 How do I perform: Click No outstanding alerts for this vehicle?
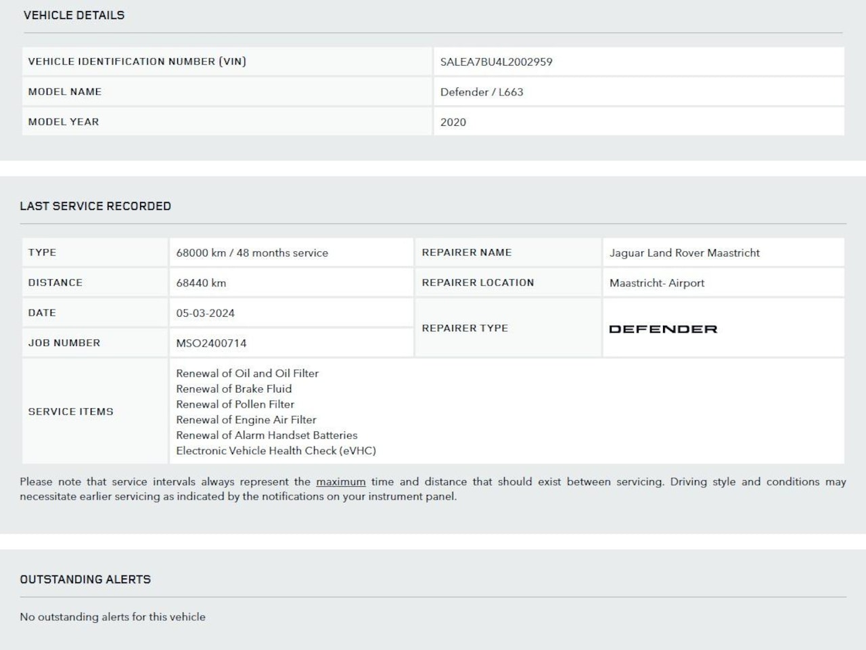click(112, 617)
